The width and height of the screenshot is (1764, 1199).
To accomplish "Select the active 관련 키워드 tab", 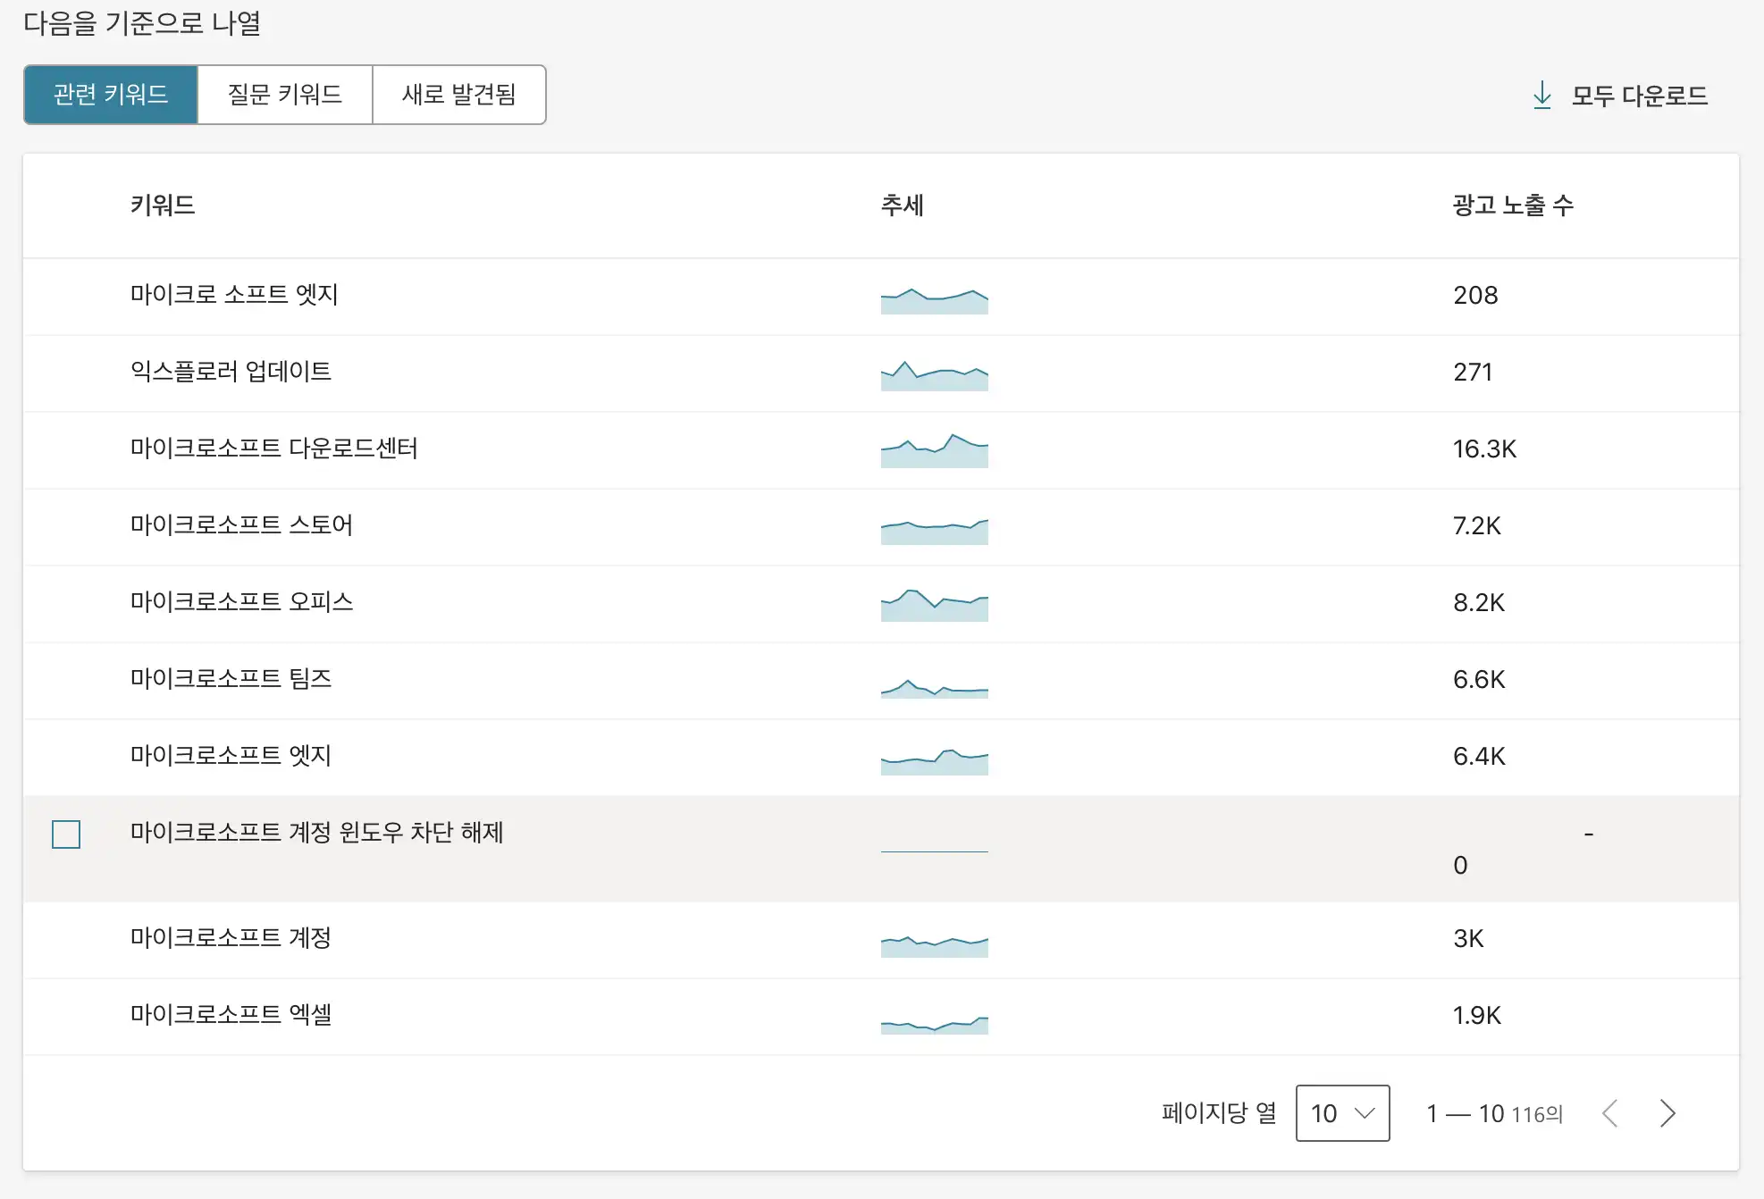I will click(x=110, y=95).
